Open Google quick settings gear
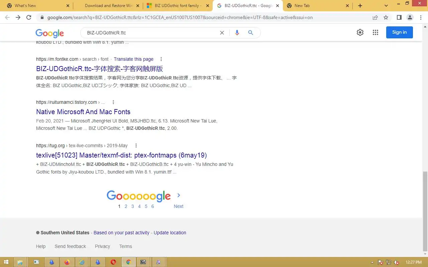The width and height of the screenshot is (428, 267). 360,32
